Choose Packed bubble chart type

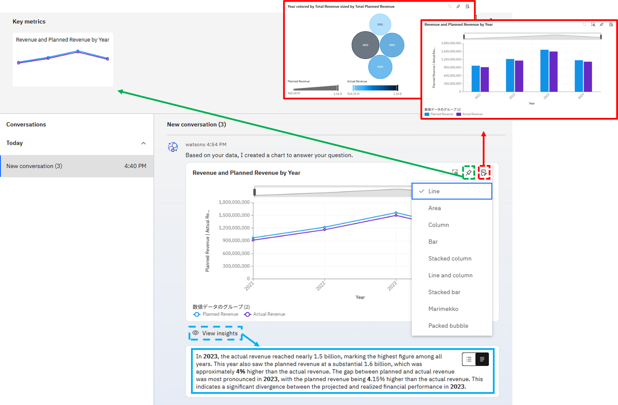[x=452, y=325]
